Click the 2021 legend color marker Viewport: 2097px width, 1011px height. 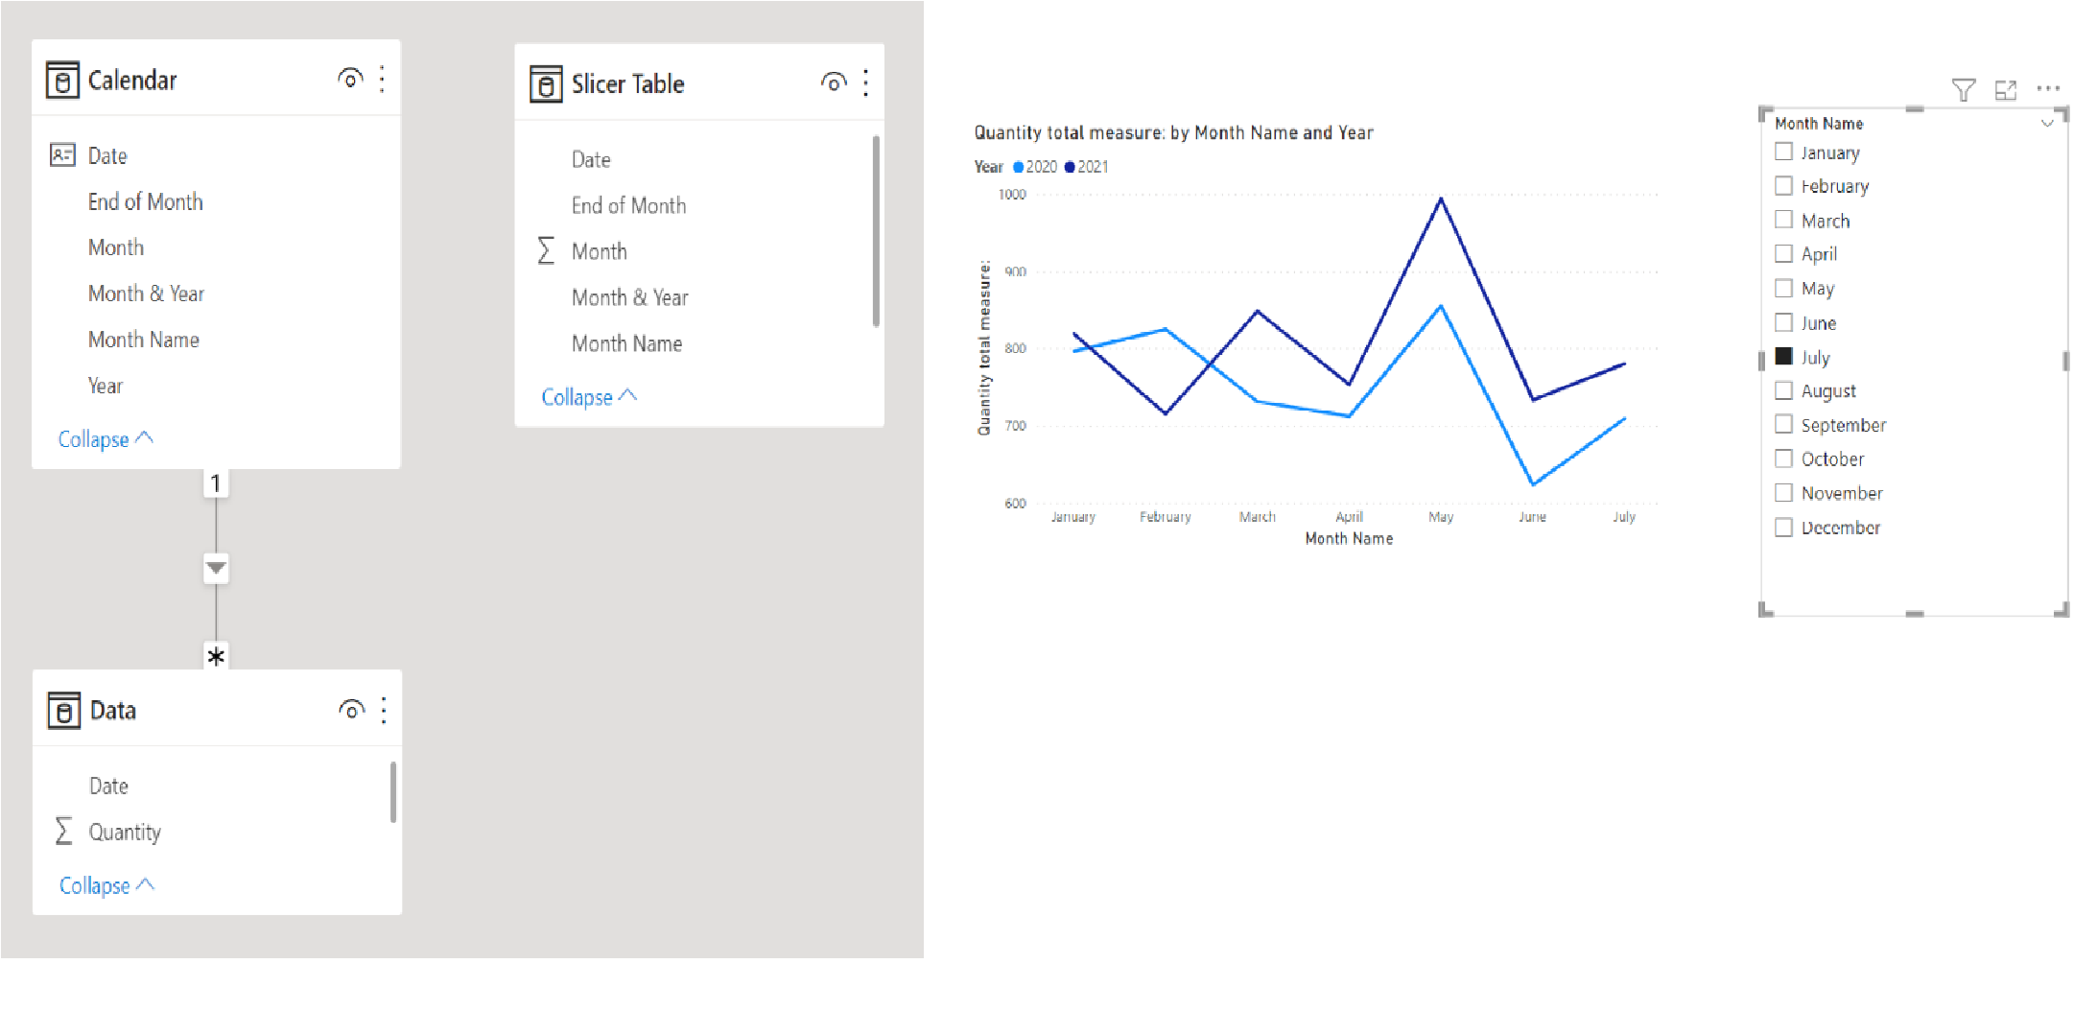click(x=1070, y=167)
